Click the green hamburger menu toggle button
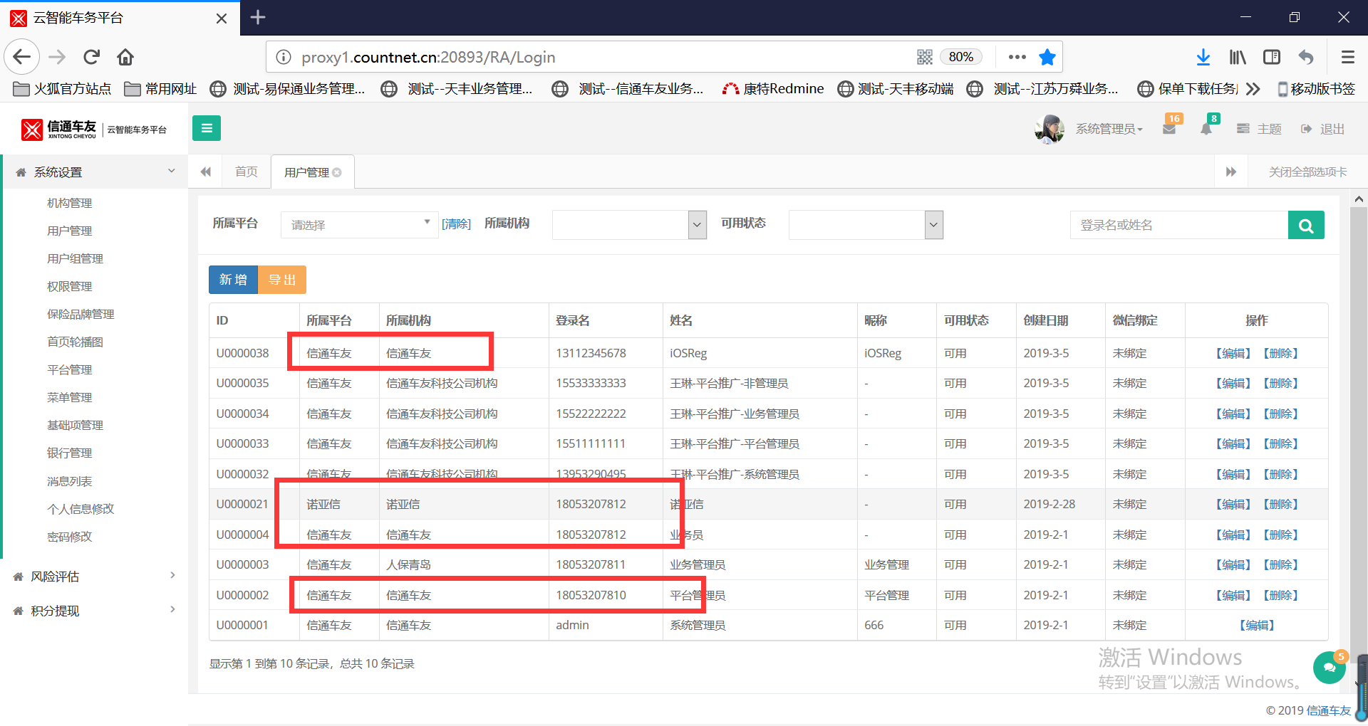This screenshot has height=726, width=1368. (x=207, y=128)
